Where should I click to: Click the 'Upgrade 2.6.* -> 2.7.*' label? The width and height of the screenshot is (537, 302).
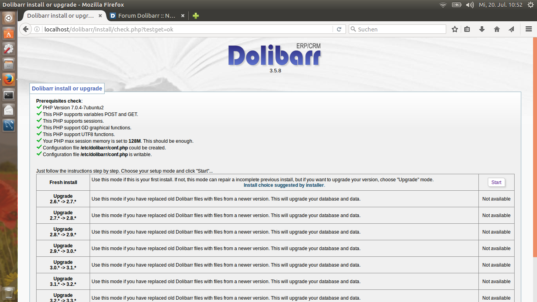pos(63,199)
